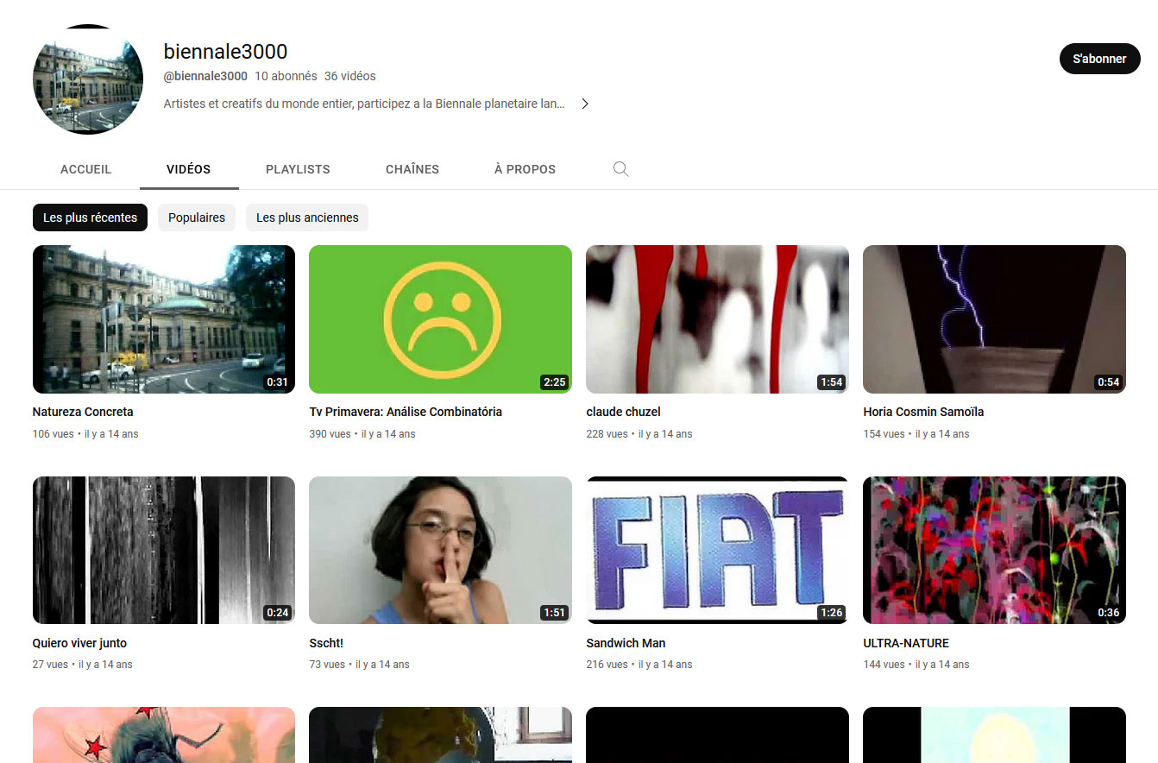This screenshot has height=763, width=1158.
Task: Click the 1:51 duration badge
Action: coord(554,613)
